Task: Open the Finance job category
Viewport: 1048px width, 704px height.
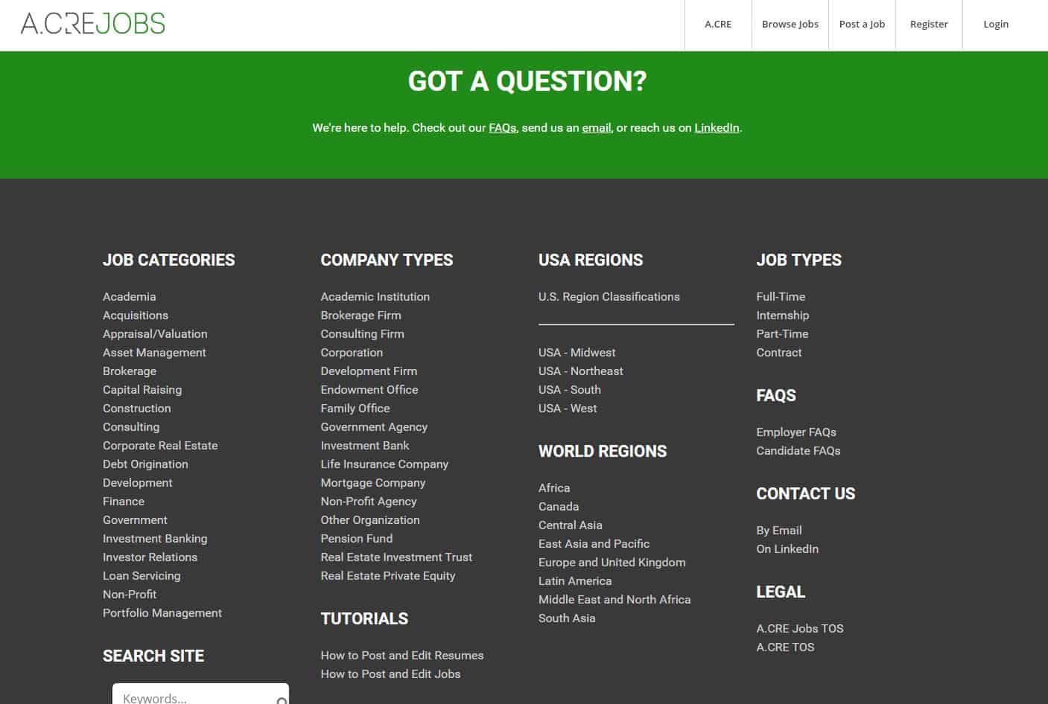Action: [x=124, y=502]
